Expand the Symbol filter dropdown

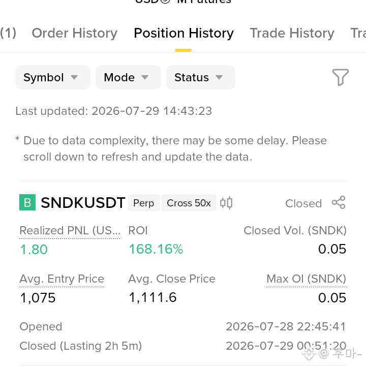coord(53,77)
